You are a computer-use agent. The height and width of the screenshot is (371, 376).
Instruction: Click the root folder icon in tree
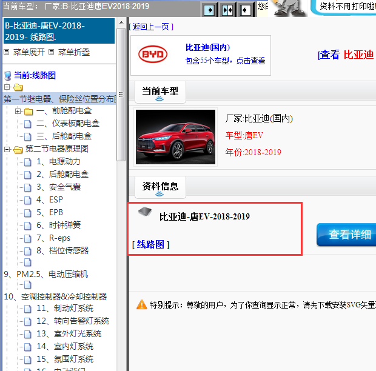tap(18, 87)
